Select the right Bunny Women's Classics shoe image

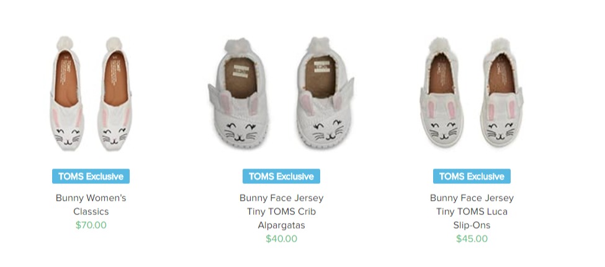pyautogui.click(x=115, y=94)
